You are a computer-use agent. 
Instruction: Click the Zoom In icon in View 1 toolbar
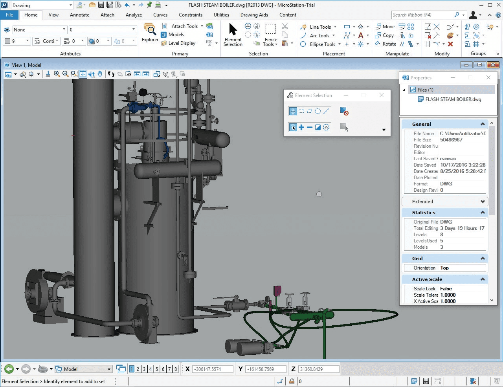click(x=57, y=74)
